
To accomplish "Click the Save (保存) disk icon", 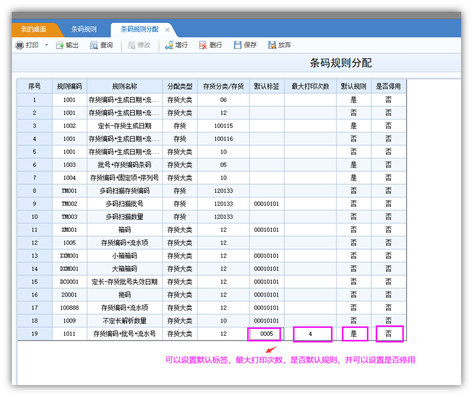I will click(238, 45).
